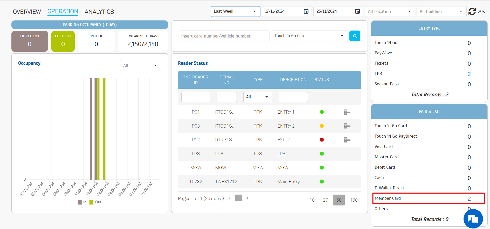Switch to the ANALYTICS tab
This screenshot has height=229, width=490.
click(x=99, y=12)
